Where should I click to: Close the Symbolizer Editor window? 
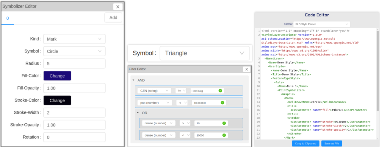tap(118, 7)
